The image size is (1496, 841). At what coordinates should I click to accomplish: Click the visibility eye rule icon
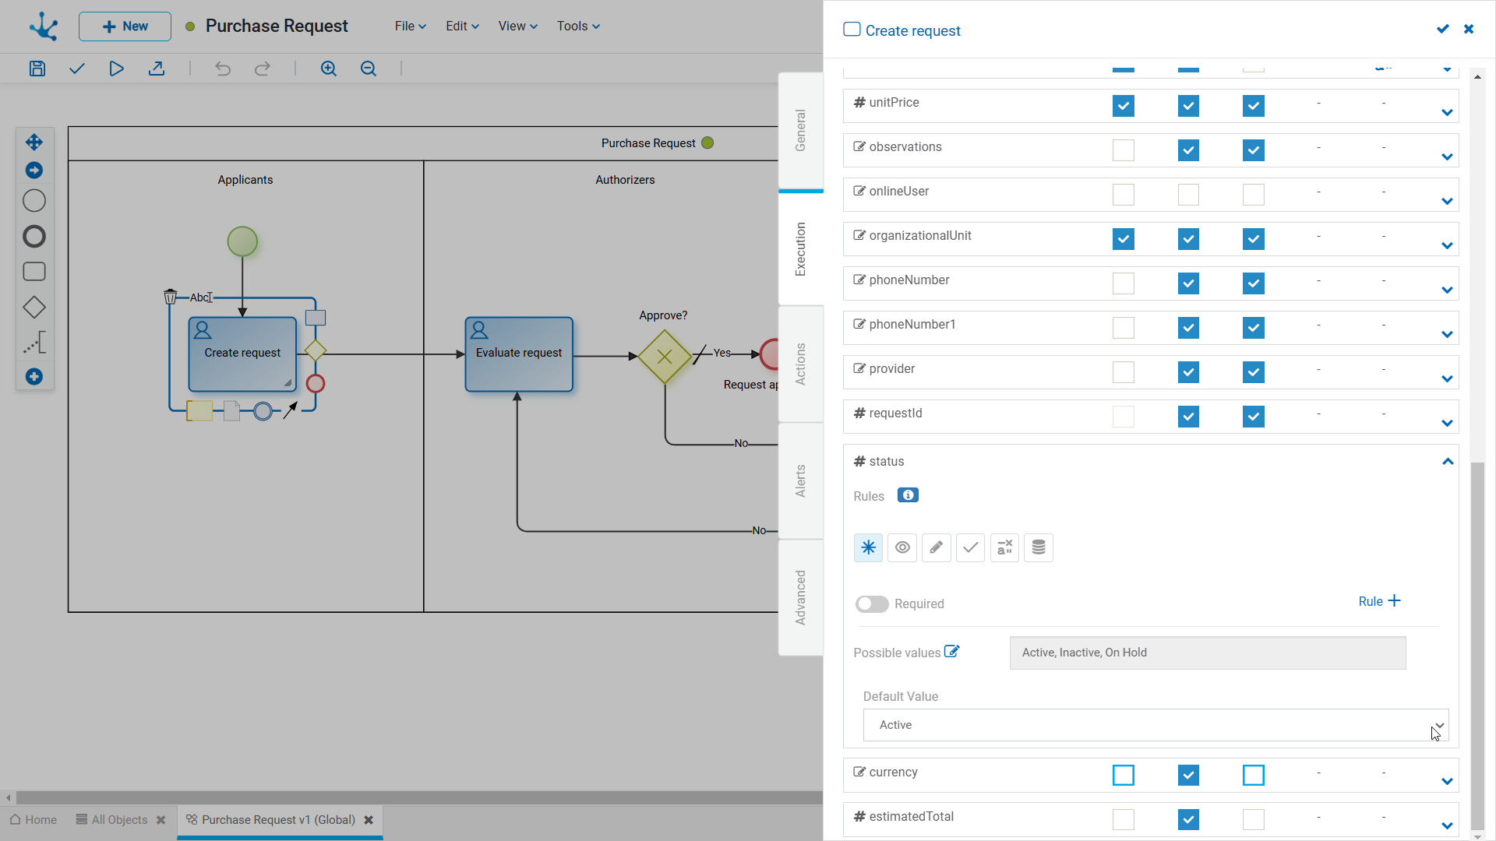click(902, 547)
